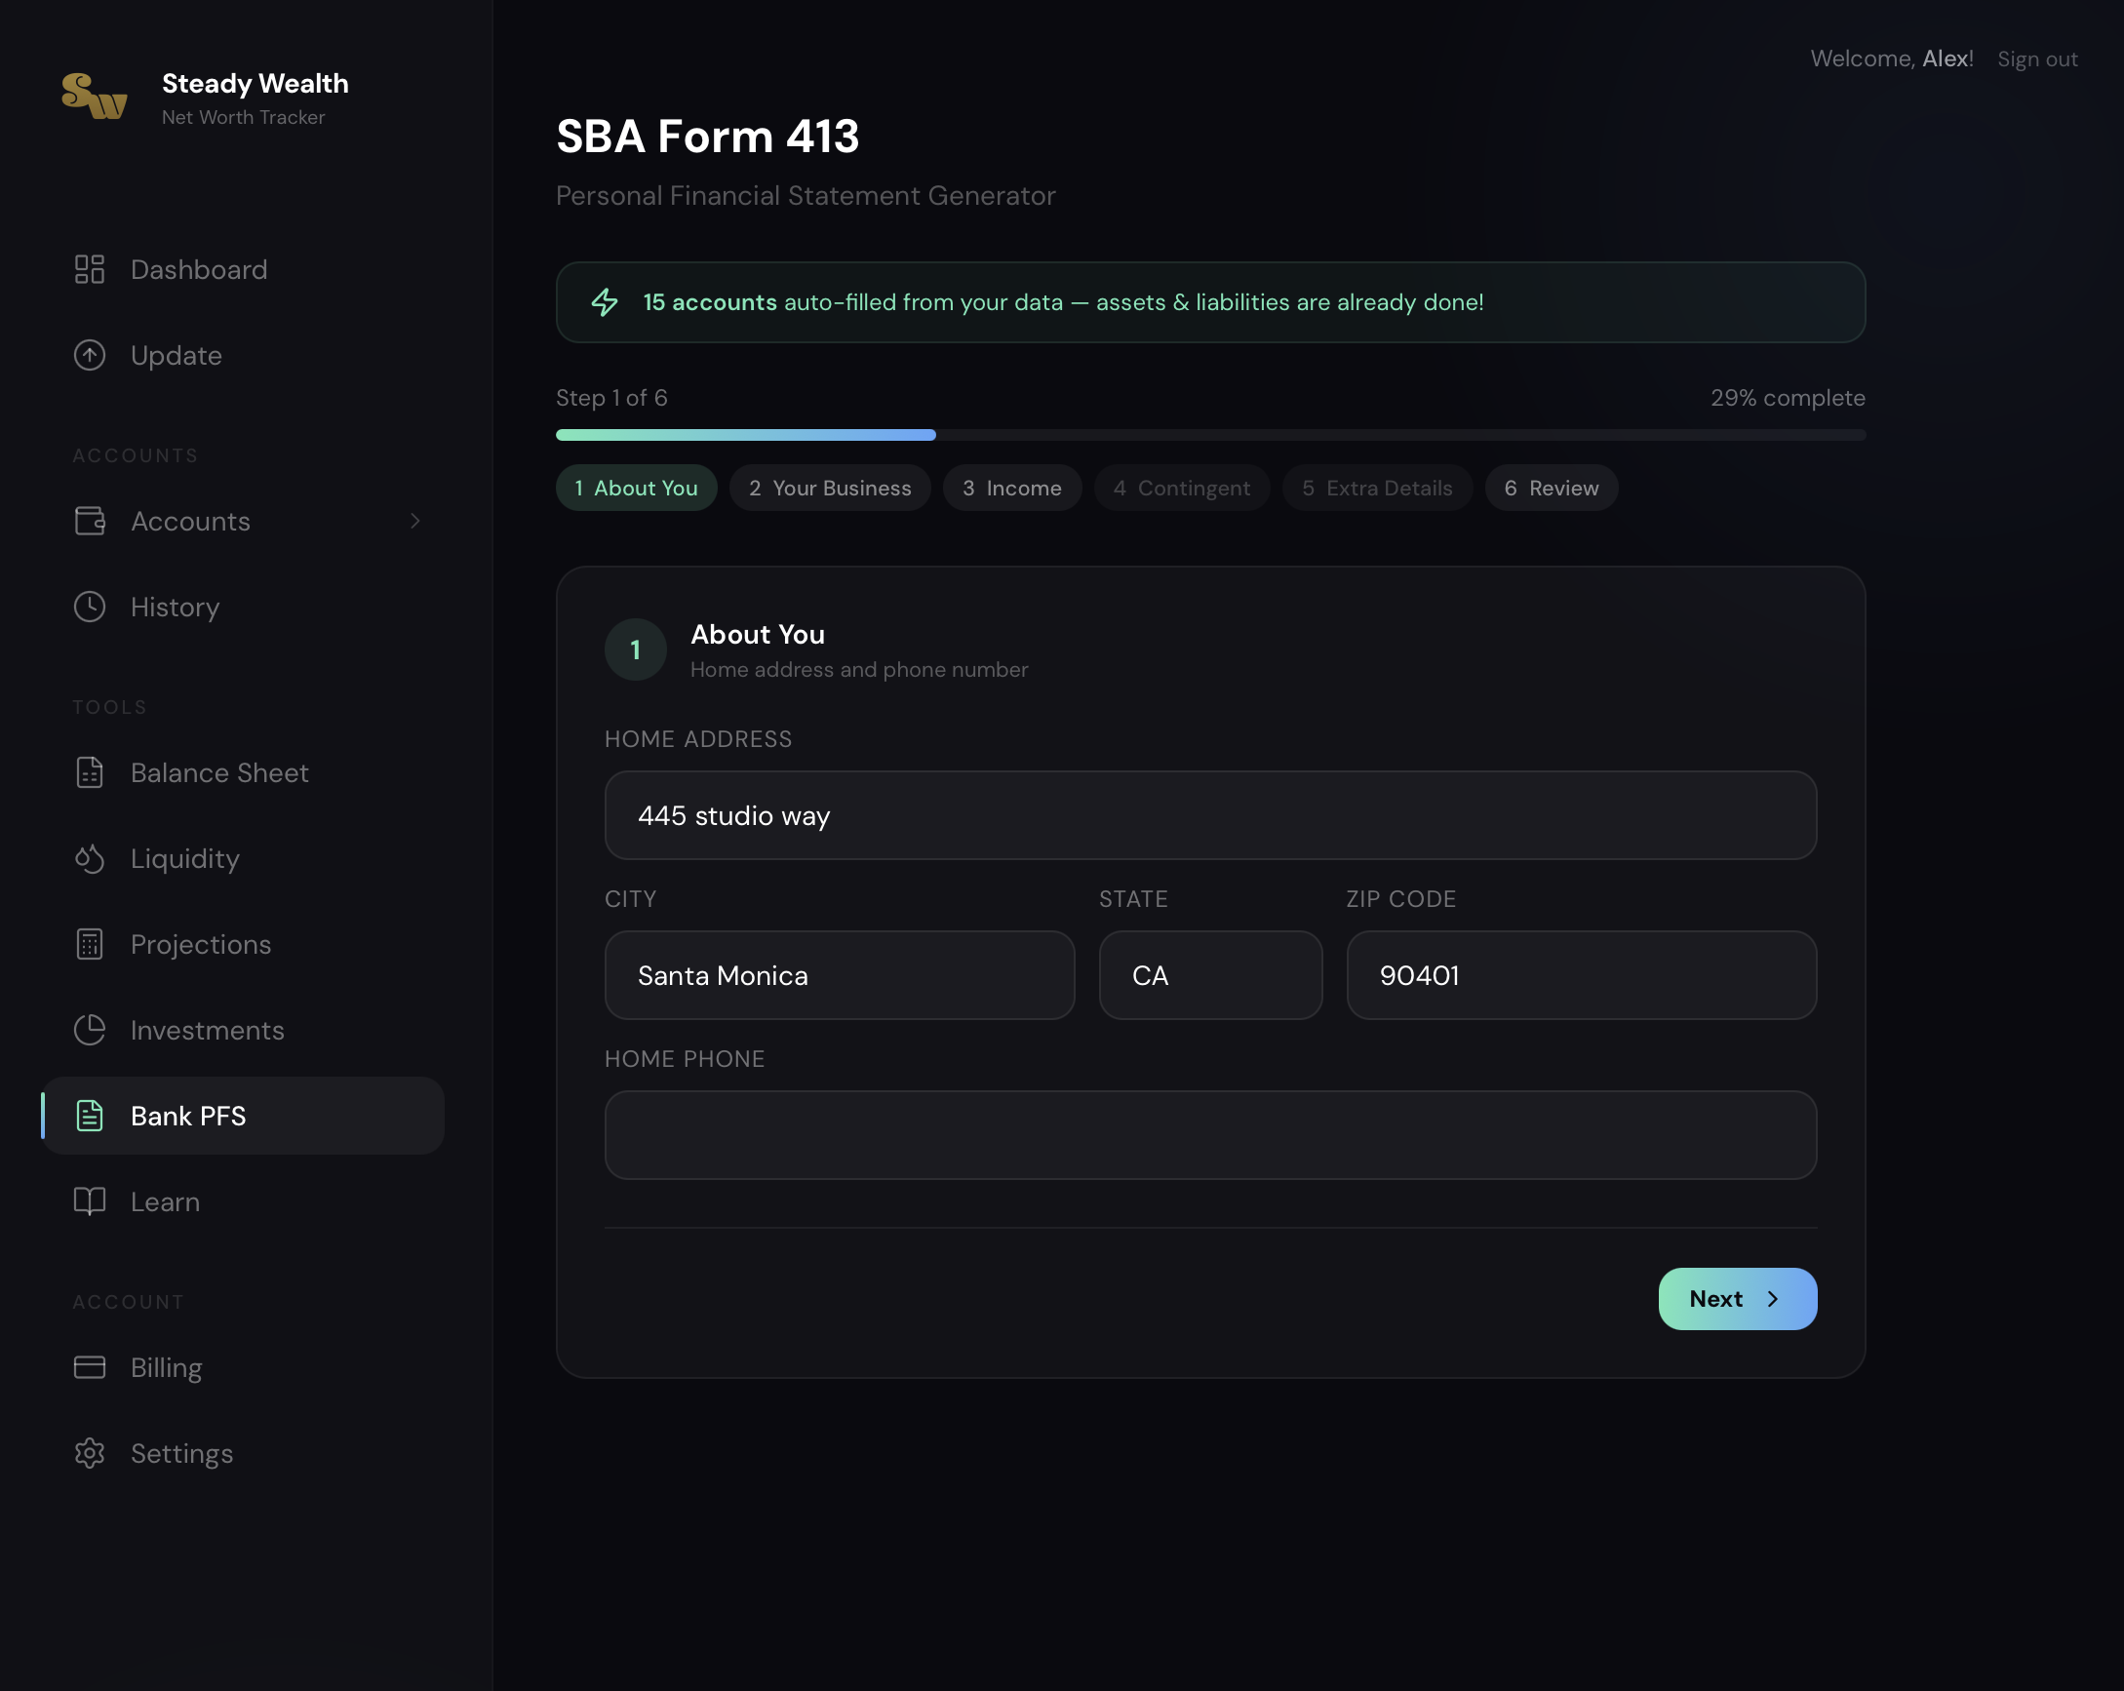Image resolution: width=2124 pixels, height=1691 pixels.
Task: Click the Projections calculator icon
Action: (x=90, y=944)
